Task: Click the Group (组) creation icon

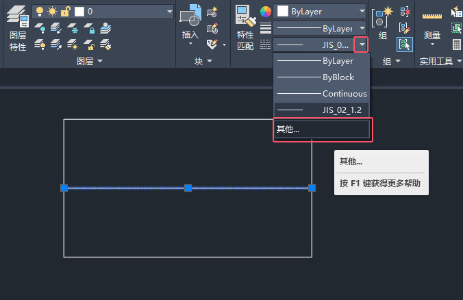Action: [382, 18]
